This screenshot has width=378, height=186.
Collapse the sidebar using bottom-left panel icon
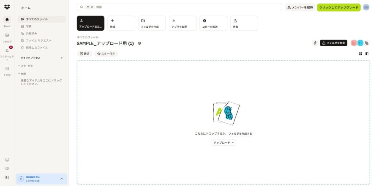(x=7, y=178)
